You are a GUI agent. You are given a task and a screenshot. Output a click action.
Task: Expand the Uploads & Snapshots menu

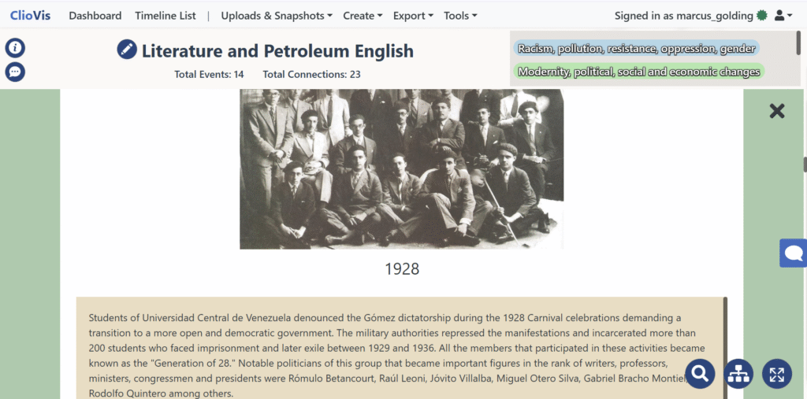277,16
